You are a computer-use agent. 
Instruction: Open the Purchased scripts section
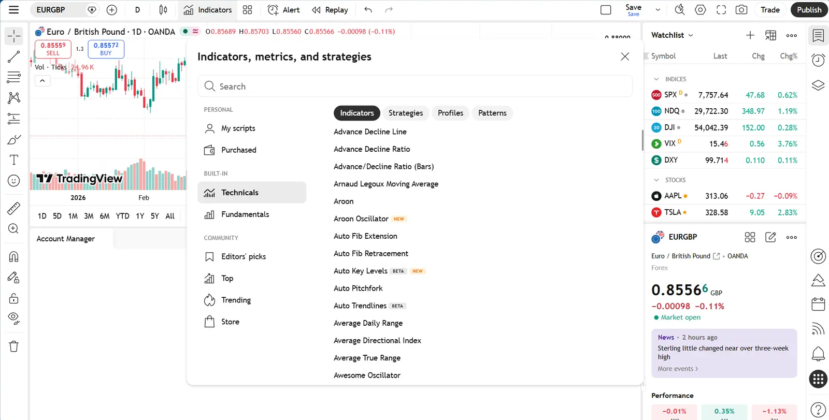[252, 150]
